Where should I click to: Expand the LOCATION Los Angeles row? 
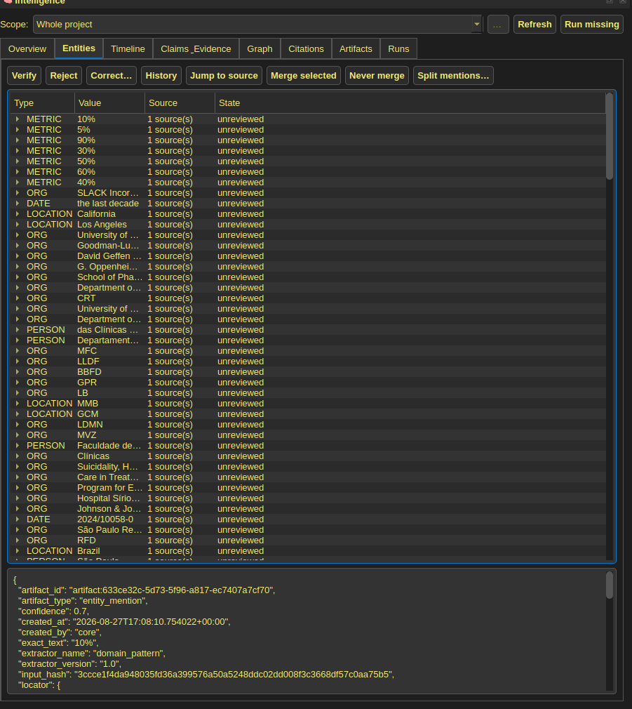(x=17, y=224)
